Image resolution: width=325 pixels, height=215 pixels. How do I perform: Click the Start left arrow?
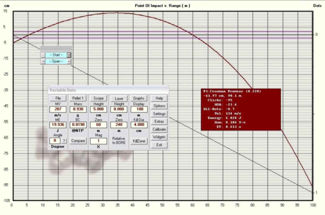[43, 55]
